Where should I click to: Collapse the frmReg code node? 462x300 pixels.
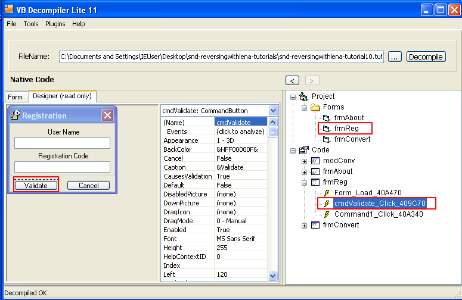(304, 183)
